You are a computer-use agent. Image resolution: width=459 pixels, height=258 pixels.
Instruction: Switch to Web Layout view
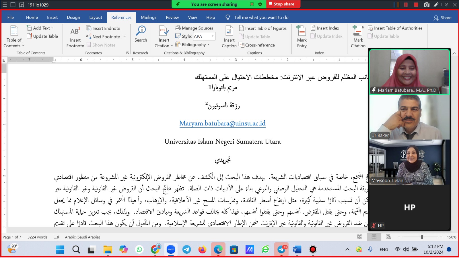(388, 237)
